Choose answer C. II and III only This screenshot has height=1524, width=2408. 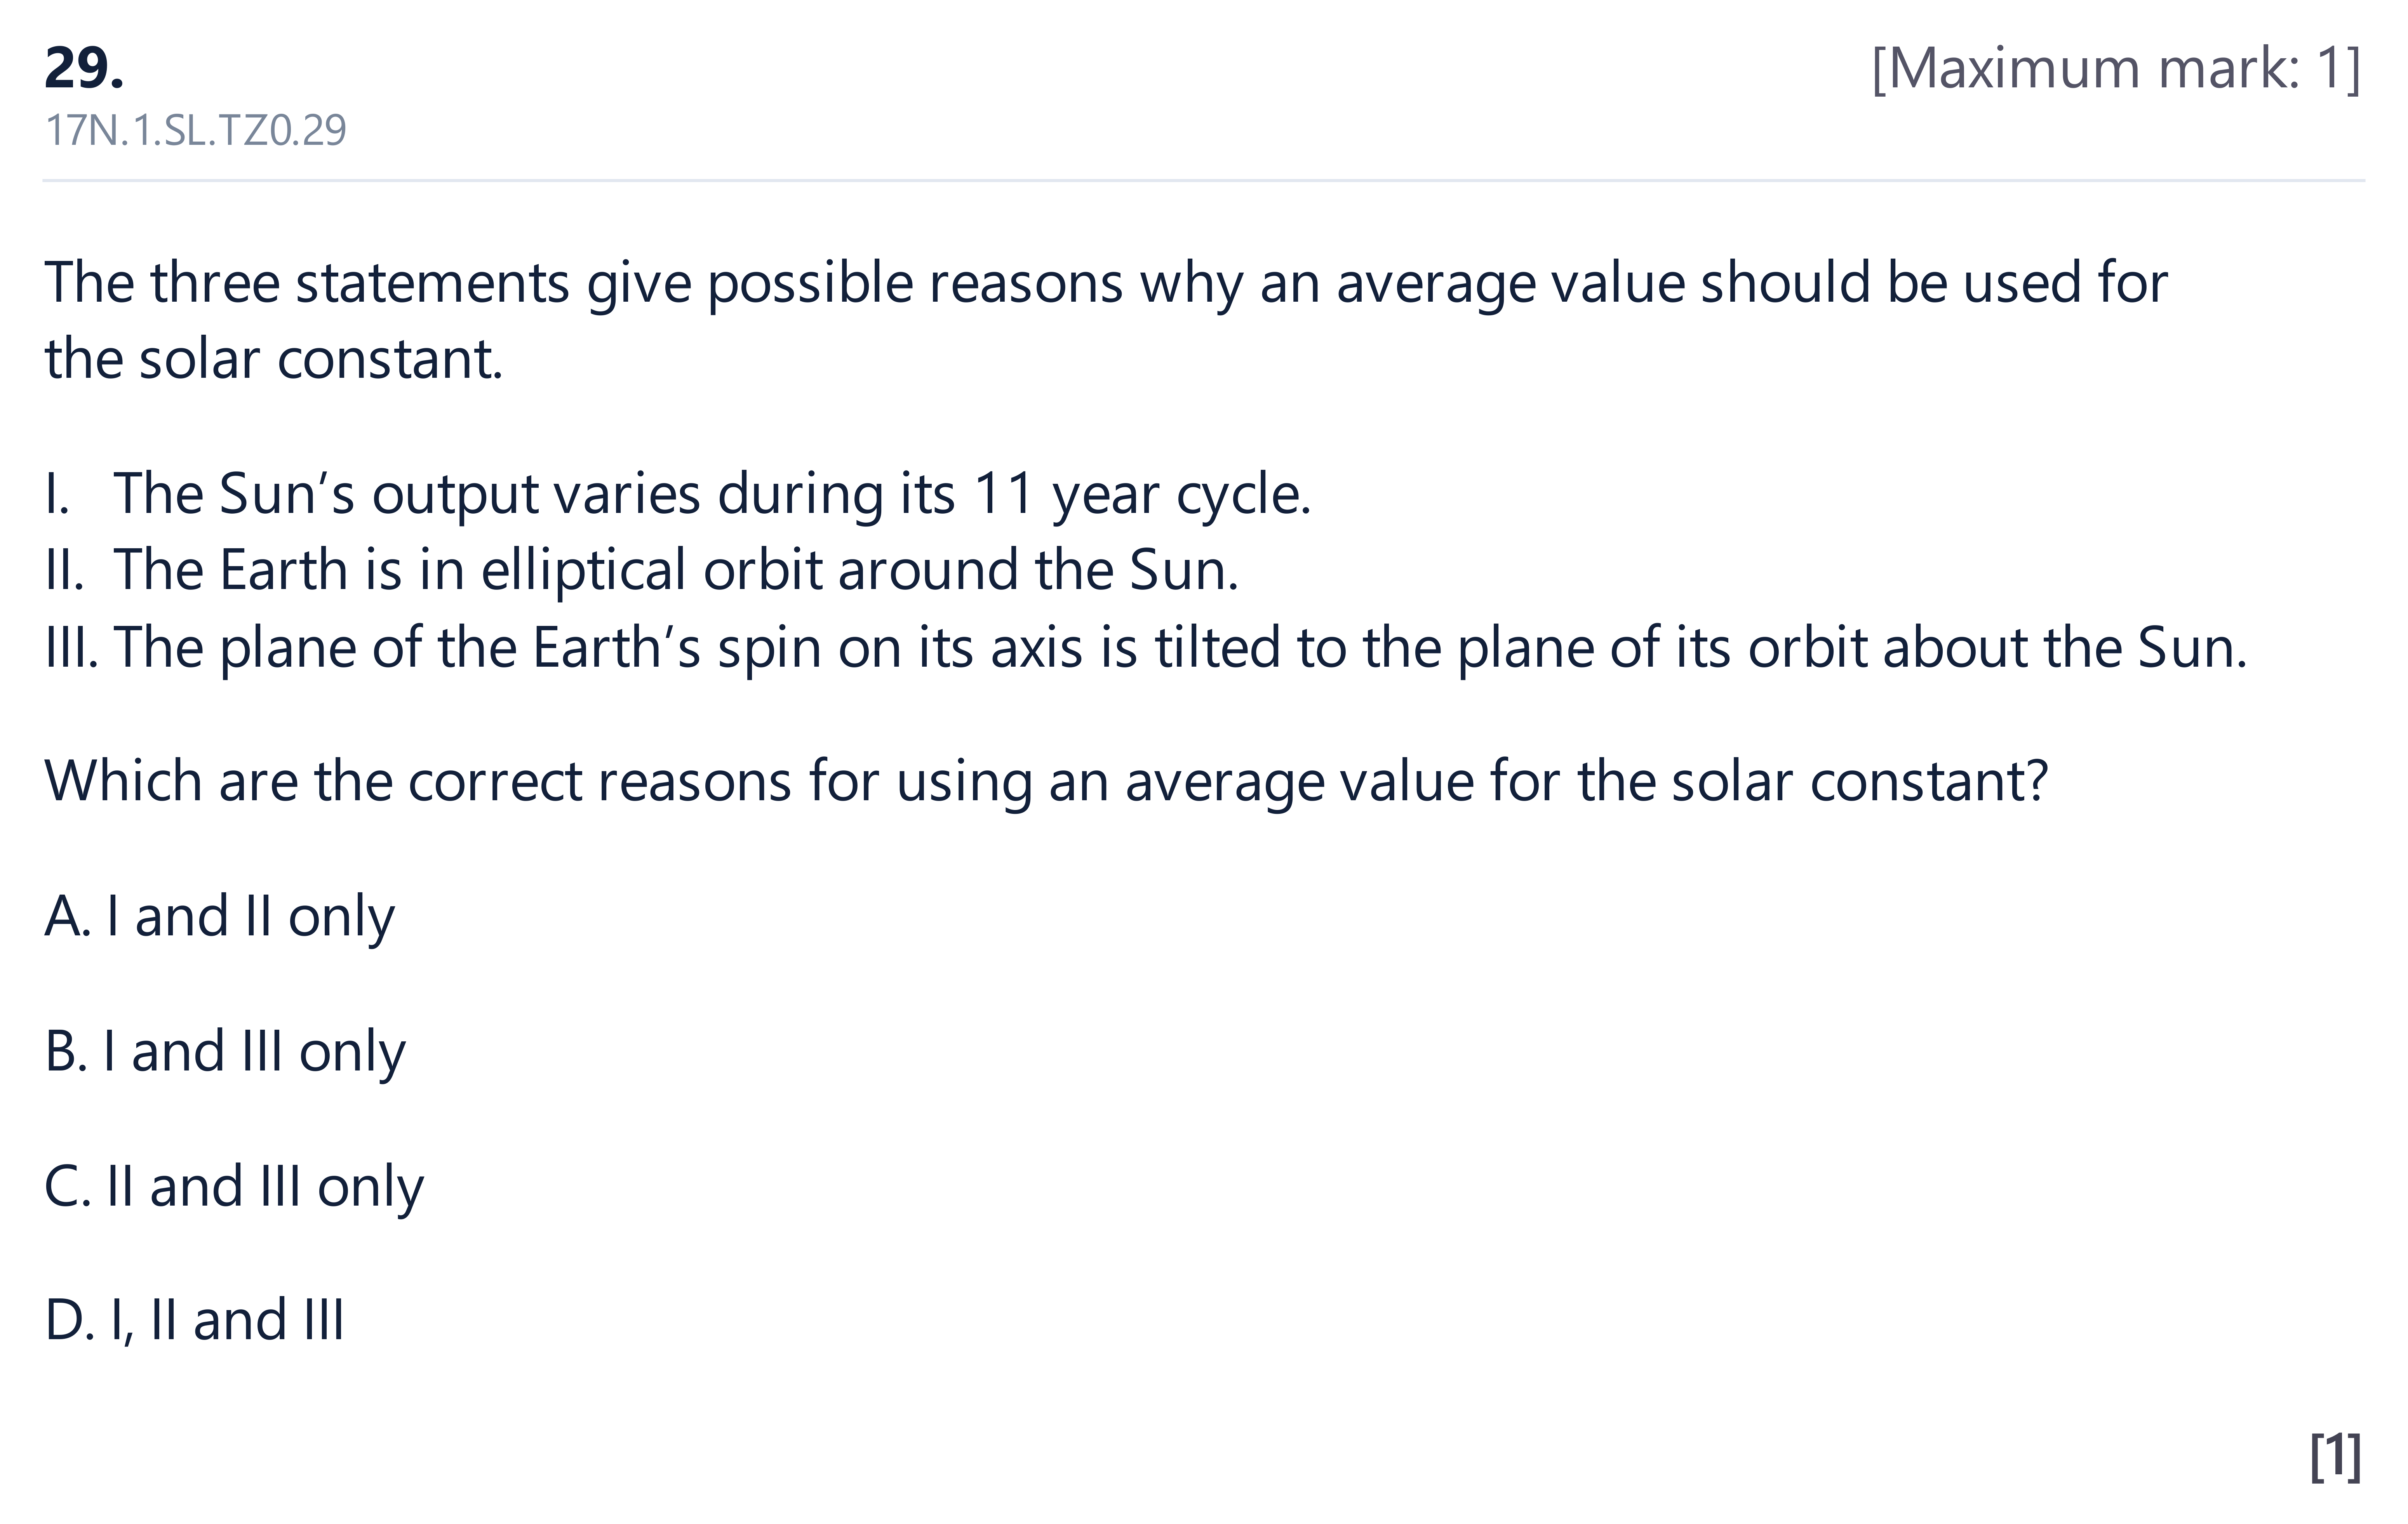click(x=234, y=1186)
